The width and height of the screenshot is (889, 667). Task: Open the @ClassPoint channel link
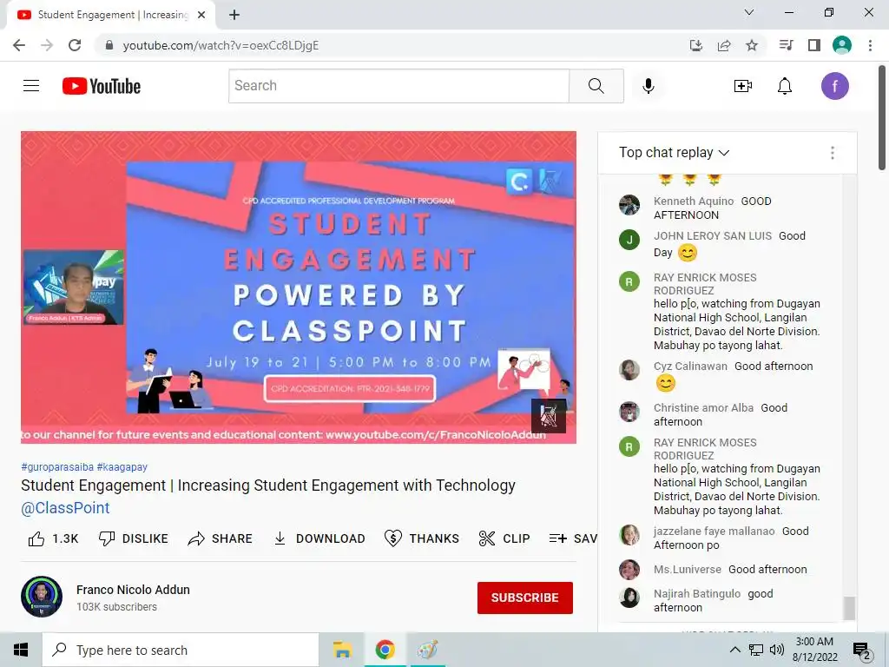(x=65, y=508)
